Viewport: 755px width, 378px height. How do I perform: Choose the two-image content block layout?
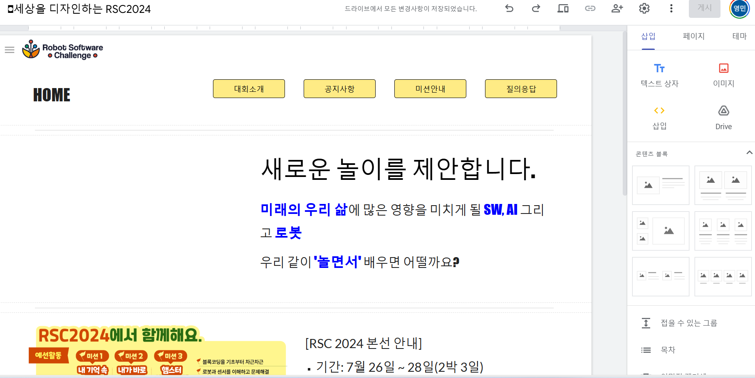click(x=723, y=185)
